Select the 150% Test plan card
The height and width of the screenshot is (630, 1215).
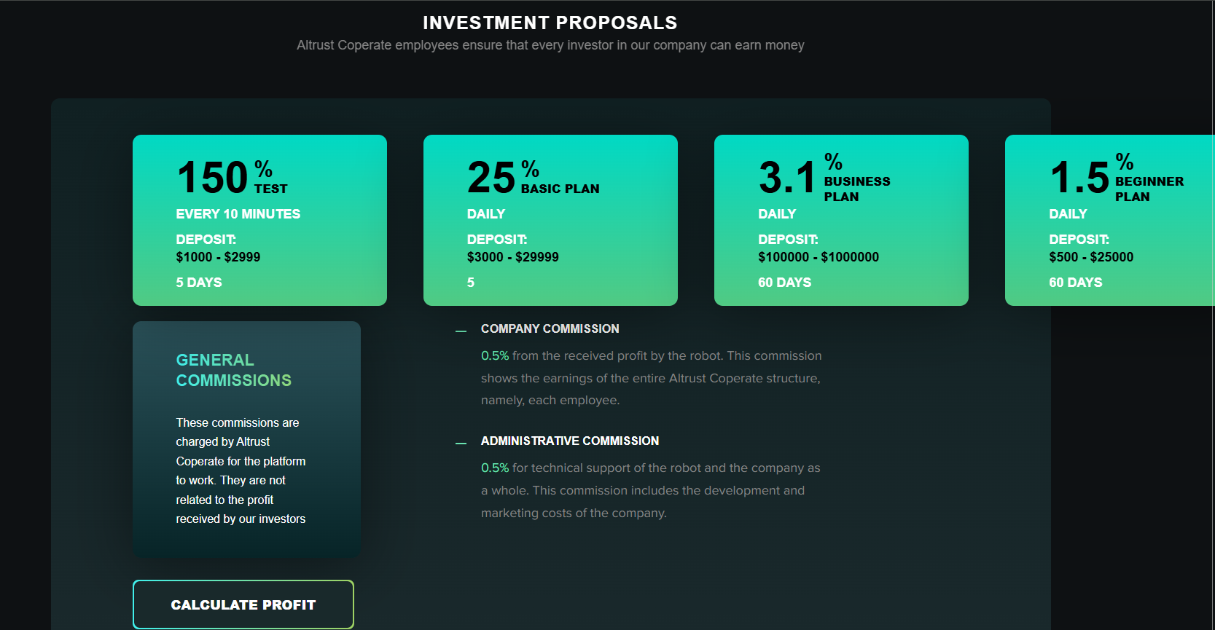(259, 220)
